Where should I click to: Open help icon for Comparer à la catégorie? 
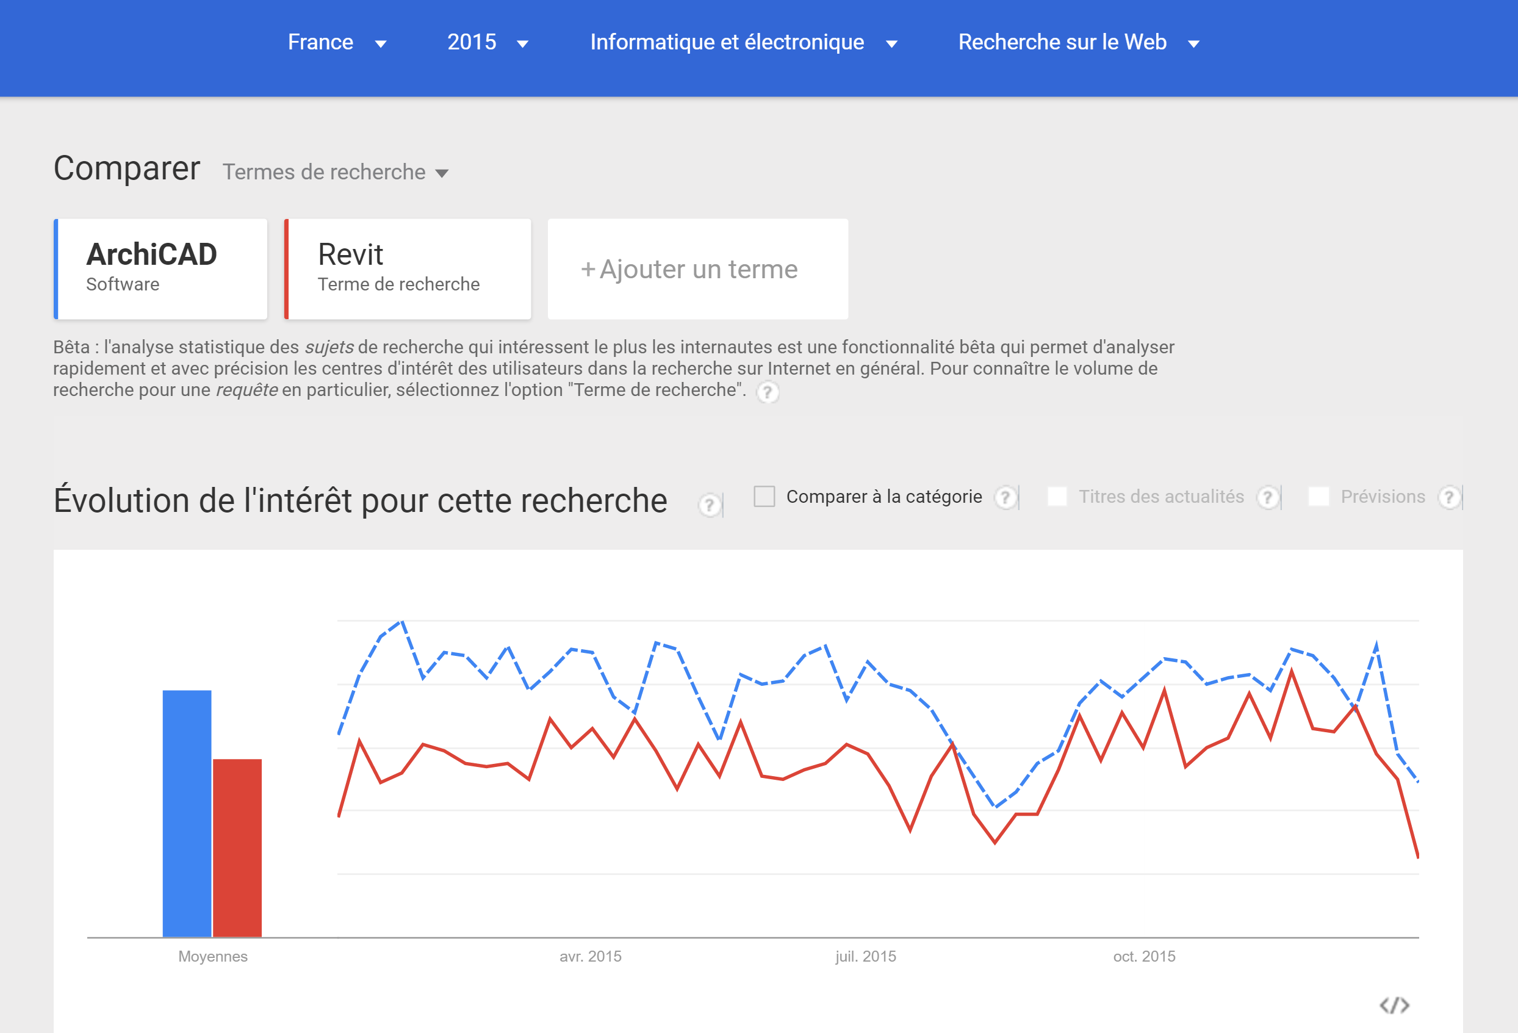[x=1005, y=497]
